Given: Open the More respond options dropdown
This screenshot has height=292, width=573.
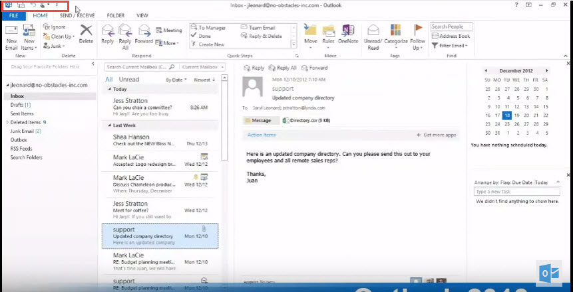Looking at the screenshot, I should pyautogui.click(x=167, y=43).
